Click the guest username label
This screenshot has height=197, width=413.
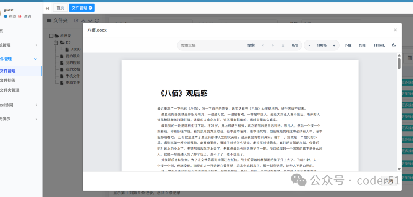(x=9, y=10)
